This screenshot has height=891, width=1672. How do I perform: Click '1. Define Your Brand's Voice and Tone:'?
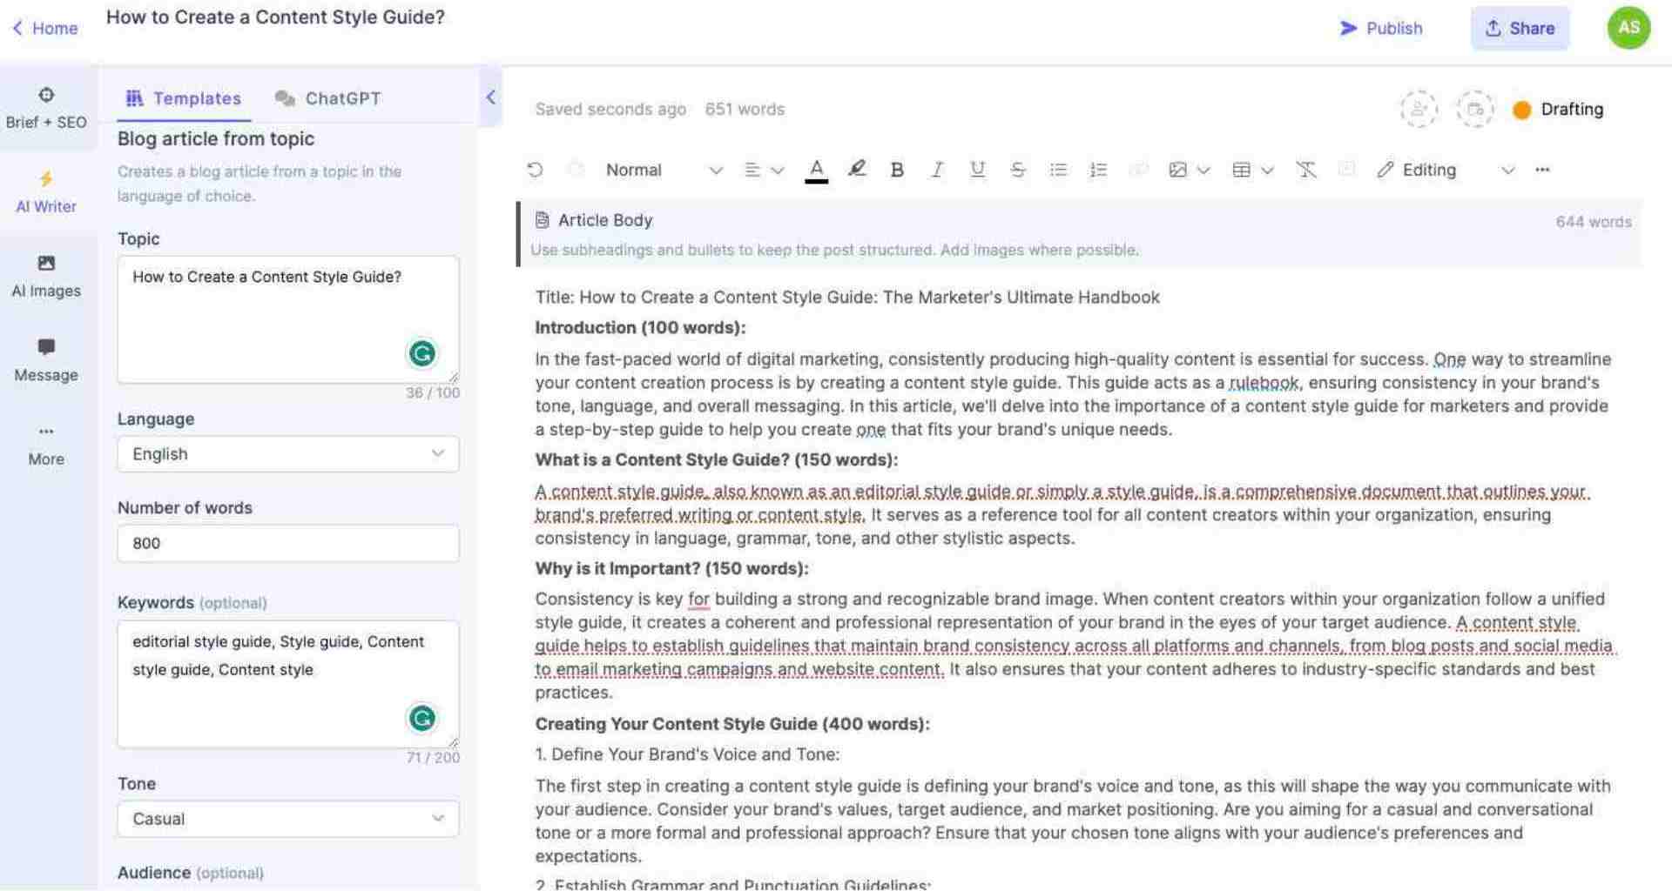pos(687,754)
